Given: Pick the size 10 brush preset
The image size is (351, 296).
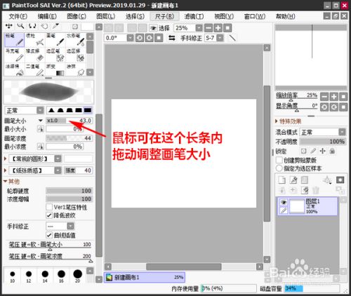Looking at the screenshot, I should point(13,276).
